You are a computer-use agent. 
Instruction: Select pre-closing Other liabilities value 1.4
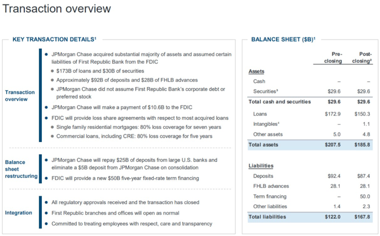337,207
